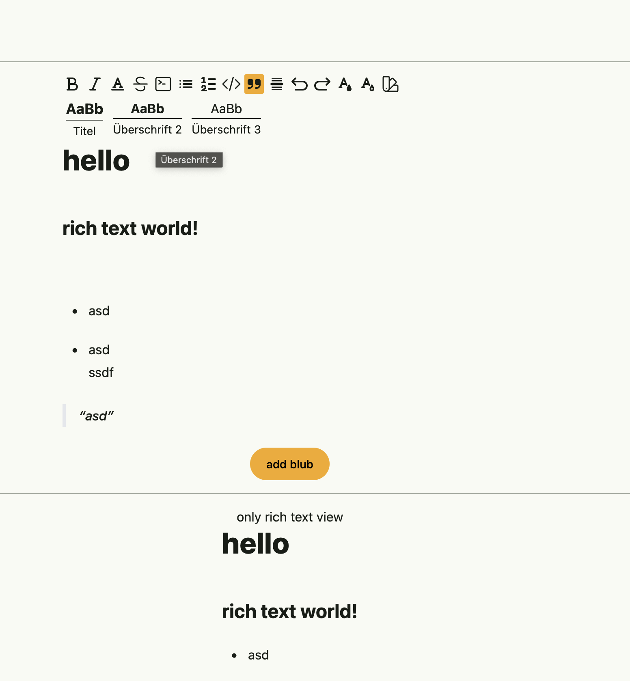Image resolution: width=630 pixels, height=681 pixels.
Task: Redo the last undone edit
Action: [322, 84]
